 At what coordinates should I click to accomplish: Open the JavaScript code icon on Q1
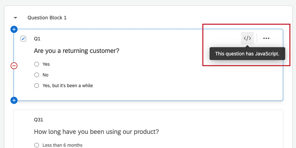[247, 38]
